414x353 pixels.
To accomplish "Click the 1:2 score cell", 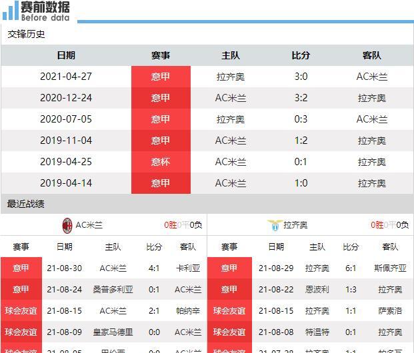I will point(301,141).
